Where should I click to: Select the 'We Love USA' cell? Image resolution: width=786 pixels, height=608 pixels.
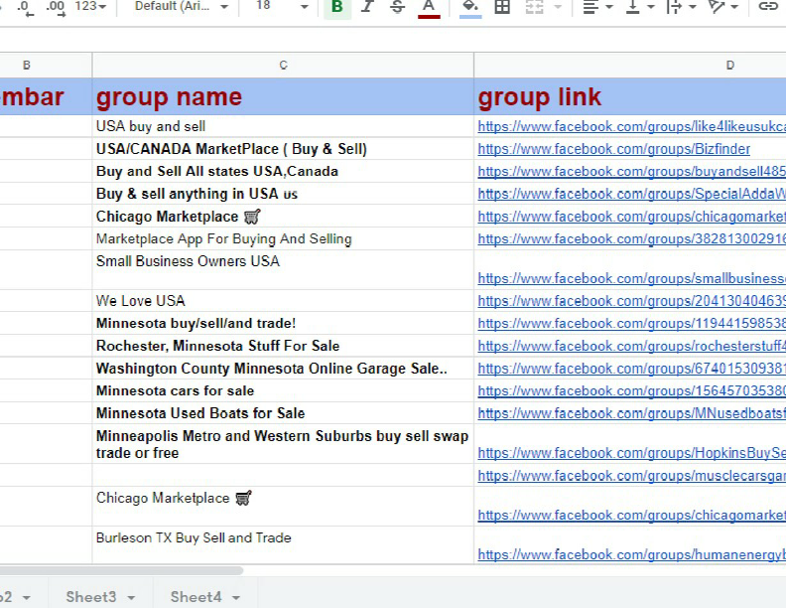[283, 300]
